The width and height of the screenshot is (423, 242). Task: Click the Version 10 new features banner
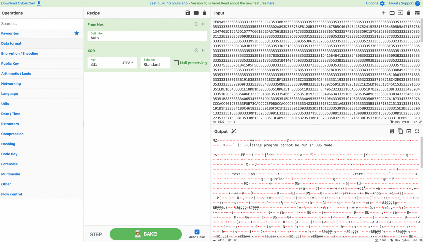pyautogui.click(x=212, y=3)
